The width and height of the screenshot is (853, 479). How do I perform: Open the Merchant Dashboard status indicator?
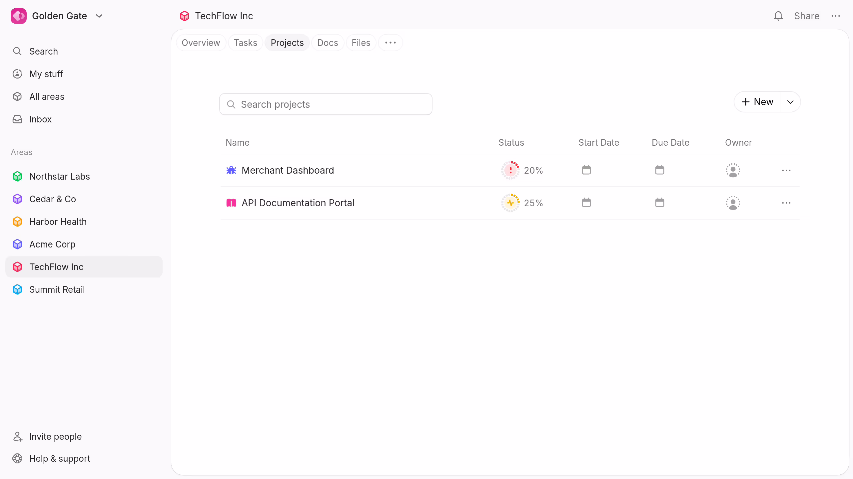pos(510,170)
